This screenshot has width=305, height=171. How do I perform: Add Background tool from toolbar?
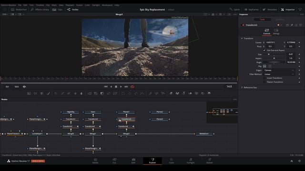pos(29,94)
